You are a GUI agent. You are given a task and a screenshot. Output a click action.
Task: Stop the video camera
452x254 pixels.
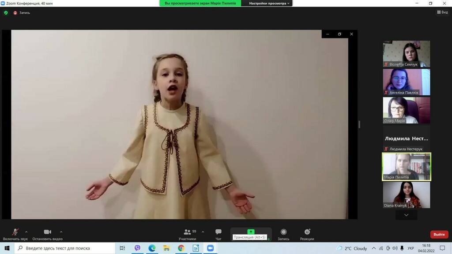[47, 234]
